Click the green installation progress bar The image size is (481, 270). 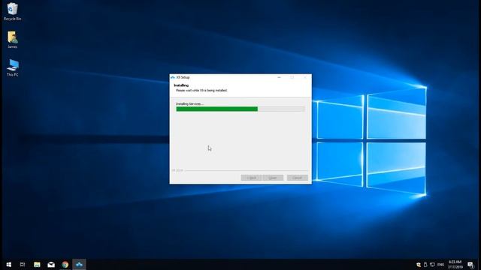tap(240, 109)
